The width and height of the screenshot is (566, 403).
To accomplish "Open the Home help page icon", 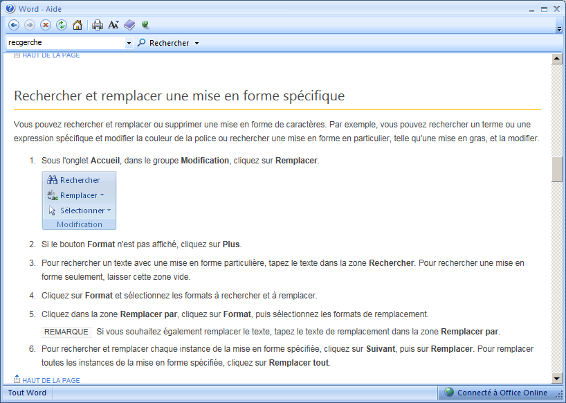I will [77, 25].
